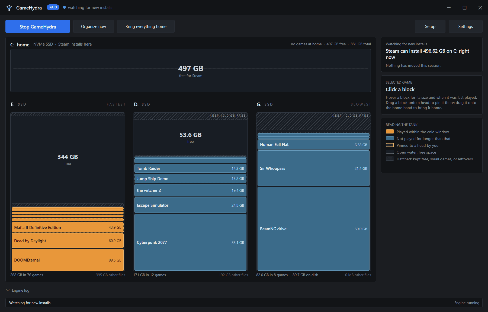This screenshot has width=488, height=312.
Task: Select the Sir Whoopass block
Action: 313,168
